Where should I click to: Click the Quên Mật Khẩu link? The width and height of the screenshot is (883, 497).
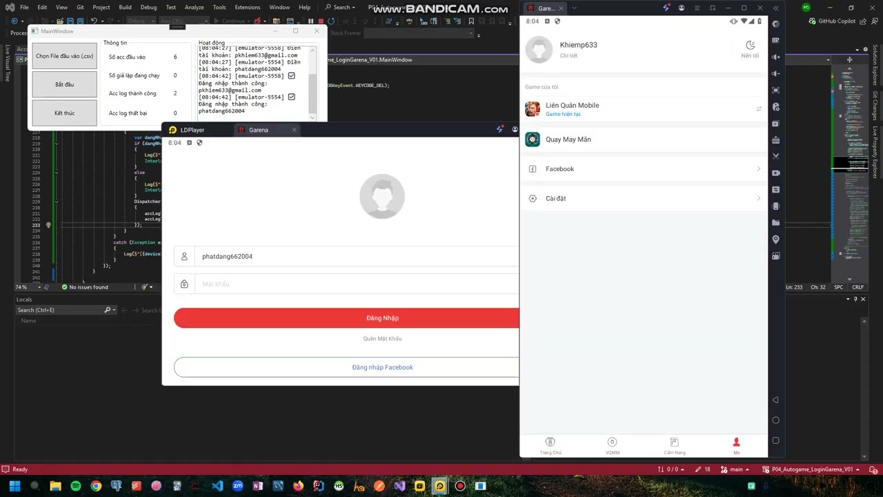[382, 339]
